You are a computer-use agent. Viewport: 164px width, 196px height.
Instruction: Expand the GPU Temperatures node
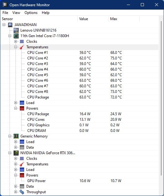point(15,164)
